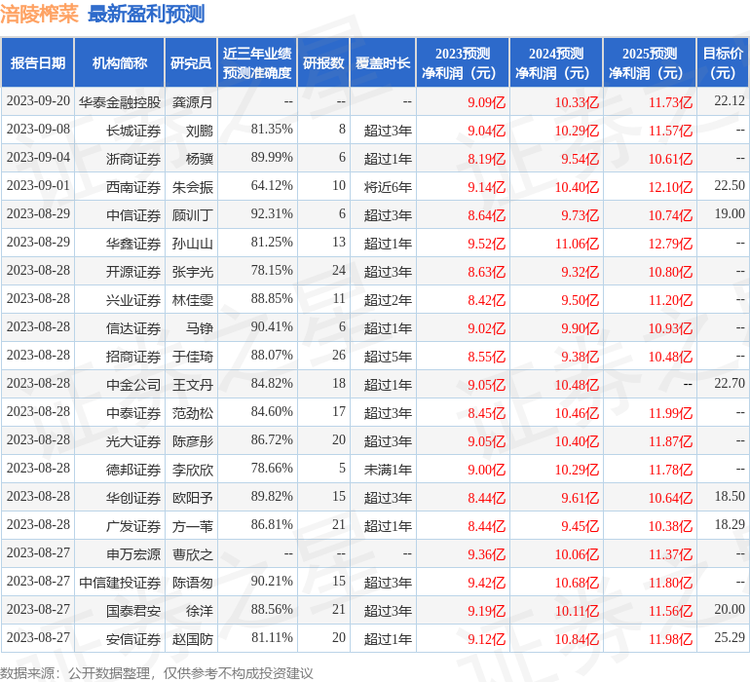Click the 最新盈利预测 heading
The height and width of the screenshot is (682, 750).
tap(146, 14)
